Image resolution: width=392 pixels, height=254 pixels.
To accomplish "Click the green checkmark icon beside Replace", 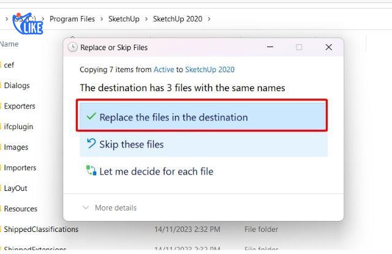I will point(91,116).
